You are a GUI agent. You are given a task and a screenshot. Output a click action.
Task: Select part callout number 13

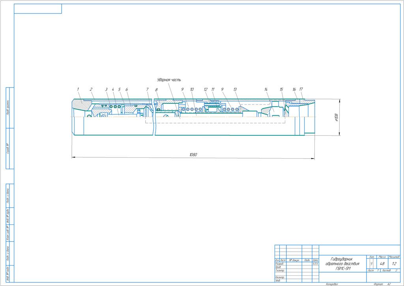click(x=235, y=89)
